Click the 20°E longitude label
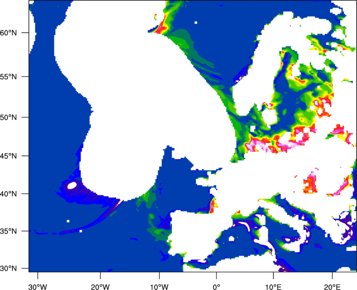This screenshot has width=357, height=290. (332, 287)
